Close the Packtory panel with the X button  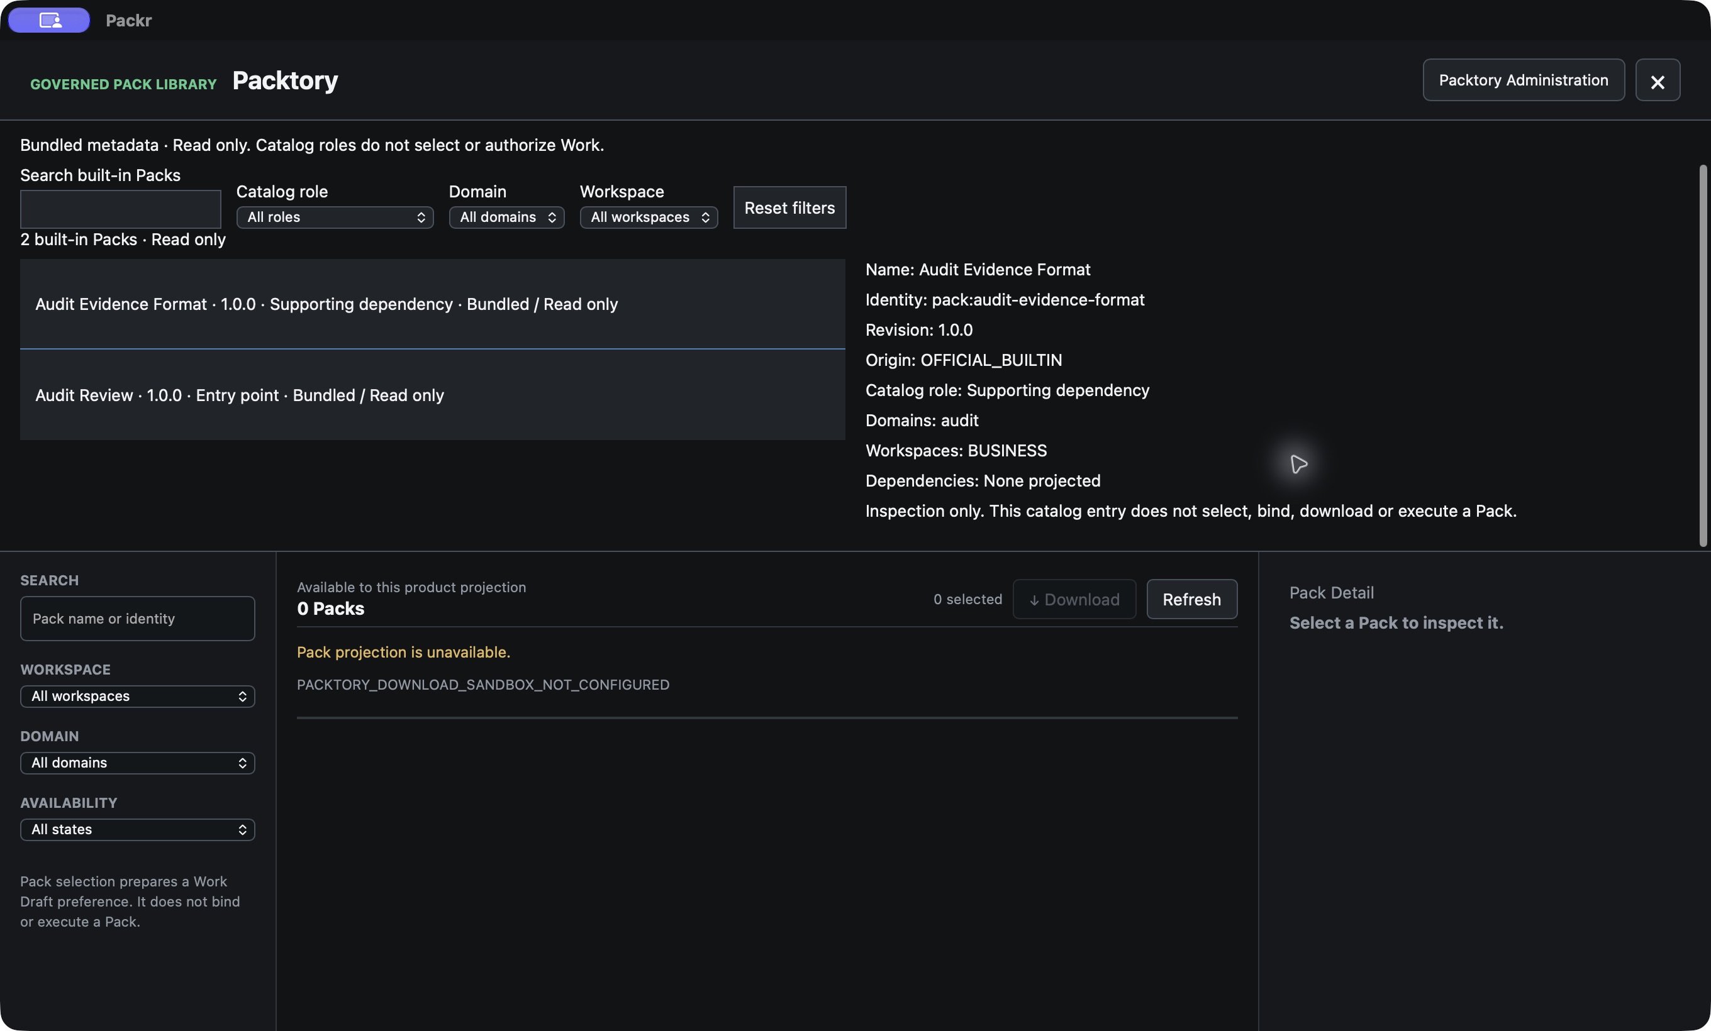coord(1658,80)
